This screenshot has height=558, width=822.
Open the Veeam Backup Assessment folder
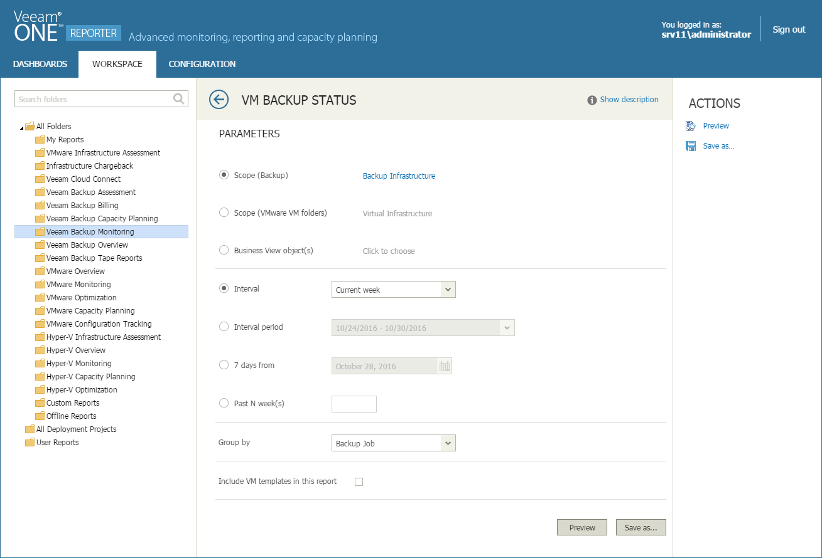[x=91, y=192]
